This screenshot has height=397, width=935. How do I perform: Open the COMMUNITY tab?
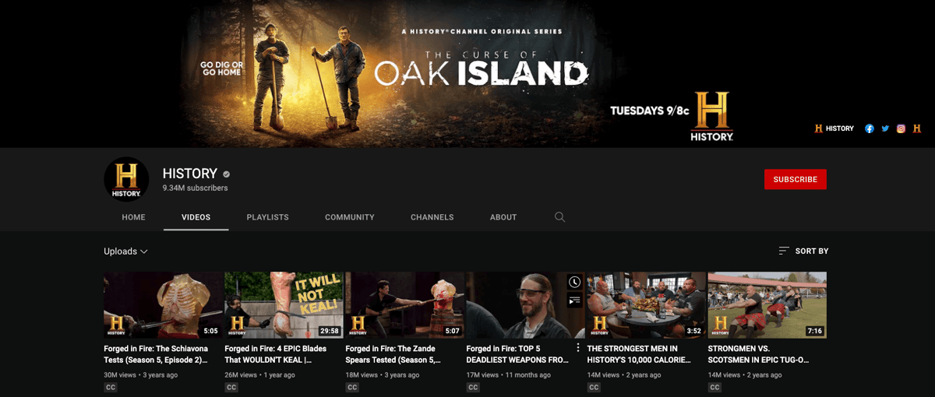350,217
